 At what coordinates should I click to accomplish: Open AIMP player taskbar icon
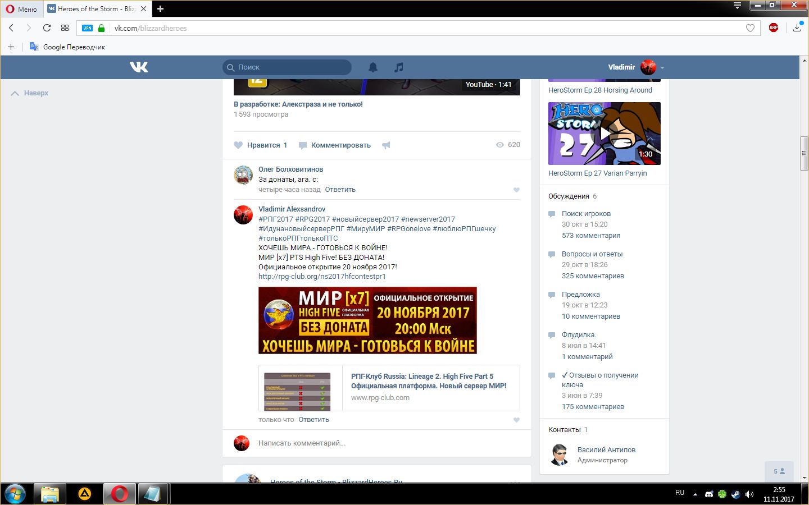click(x=85, y=494)
